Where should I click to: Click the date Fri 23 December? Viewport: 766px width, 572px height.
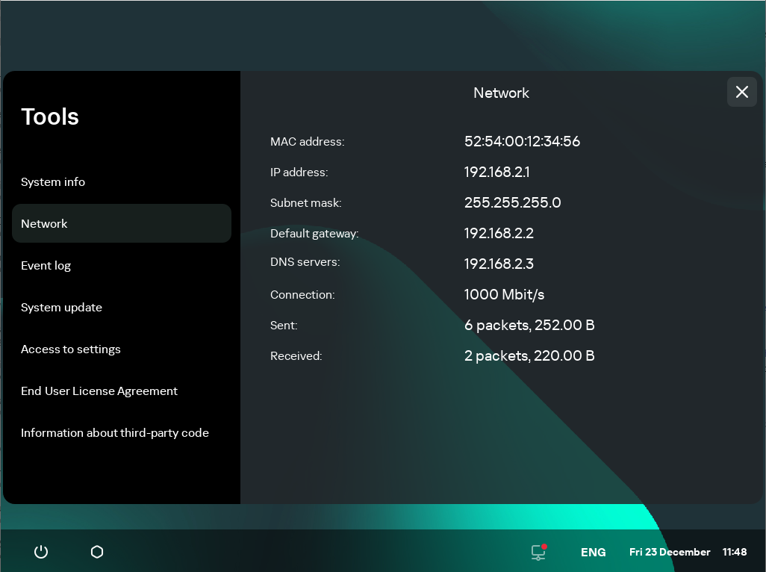click(x=669, y=552)
